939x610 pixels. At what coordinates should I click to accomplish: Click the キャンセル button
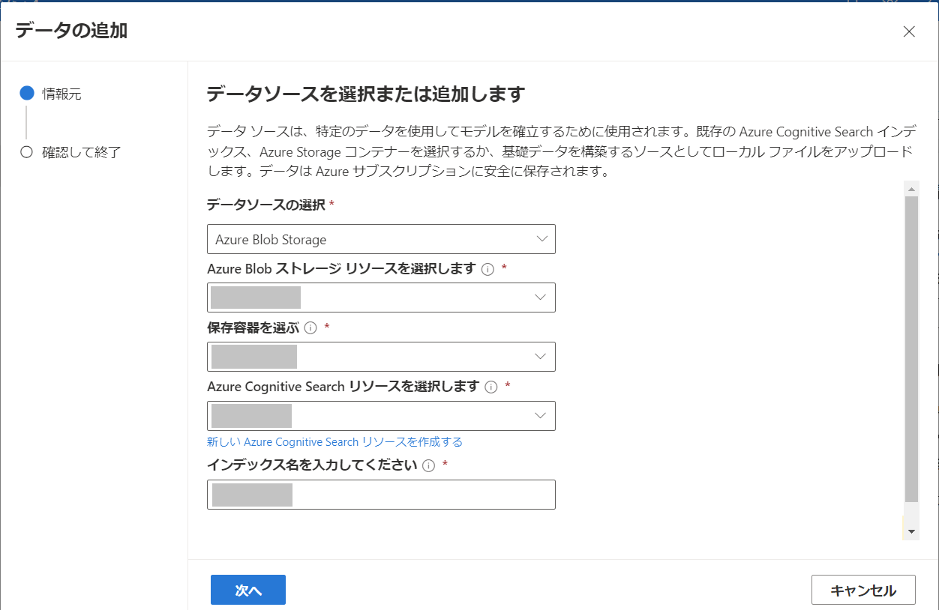863,590
